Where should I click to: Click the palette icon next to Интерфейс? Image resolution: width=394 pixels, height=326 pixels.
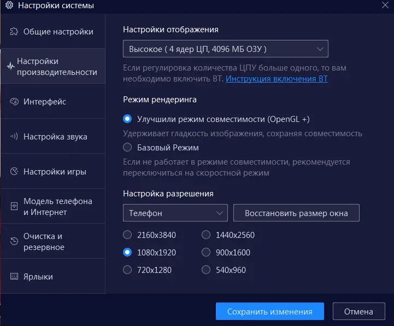pos(14,102)
